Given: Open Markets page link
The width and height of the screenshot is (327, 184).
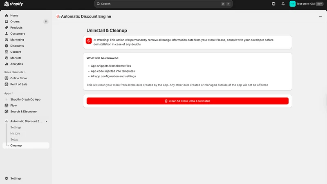Looking at the screenshot, I should pos(16,58).
